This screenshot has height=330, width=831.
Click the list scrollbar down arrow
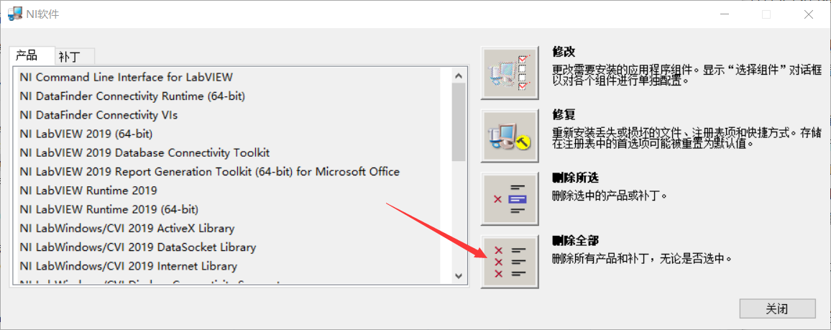[459, 275]
